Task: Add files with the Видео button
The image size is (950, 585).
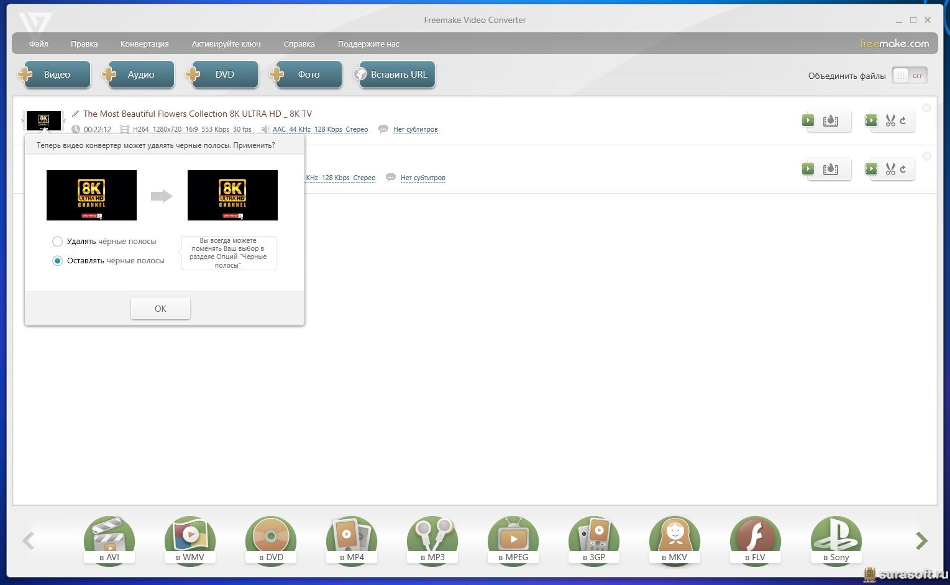Action: [x=54, y=75]
